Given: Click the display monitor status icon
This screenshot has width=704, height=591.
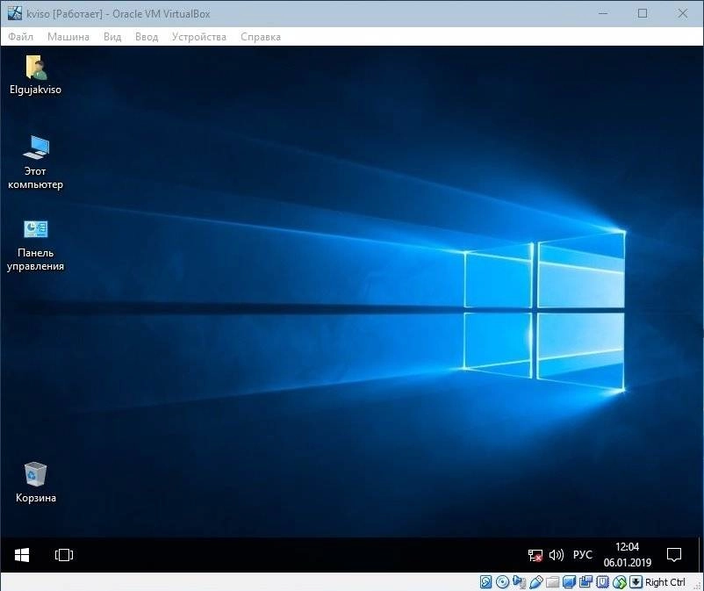Looking at the screenshot, I should [x=569, y=582].
